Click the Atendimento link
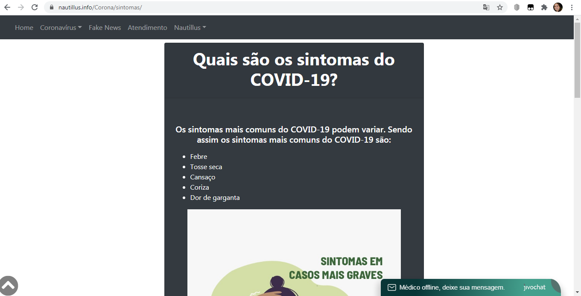The image size is (581, 296). pos(147,27)
